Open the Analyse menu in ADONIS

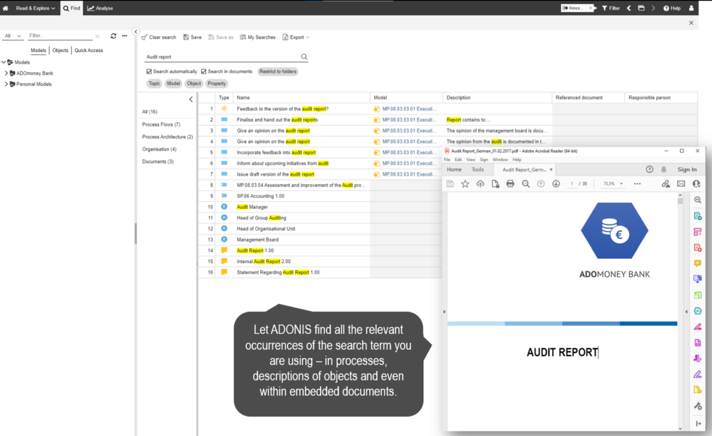101,8
